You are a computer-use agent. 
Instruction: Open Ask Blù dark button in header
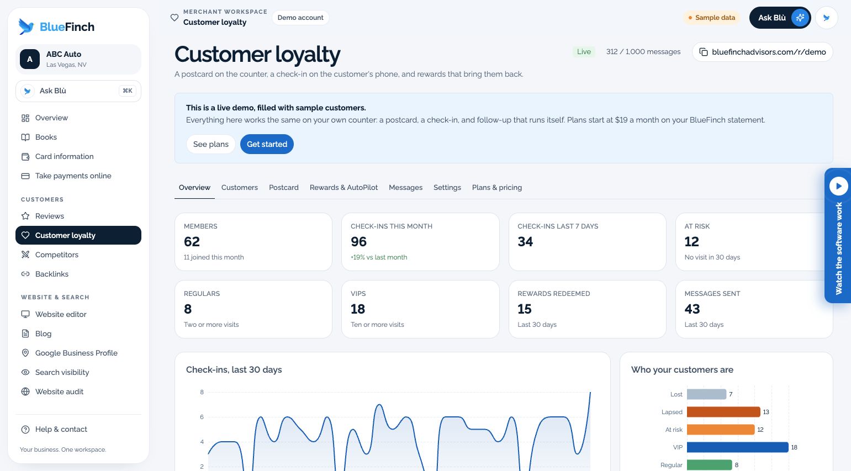pos(780,18)
